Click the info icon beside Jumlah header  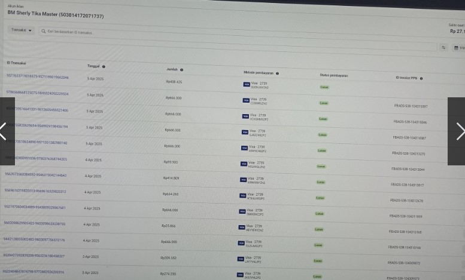[181, 70]
